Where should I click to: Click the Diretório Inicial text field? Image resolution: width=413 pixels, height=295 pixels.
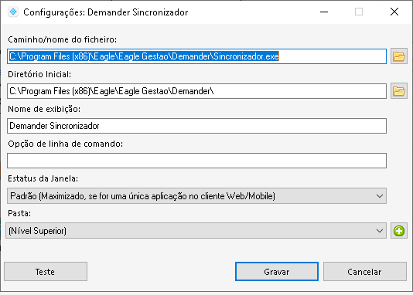[196, 91]
